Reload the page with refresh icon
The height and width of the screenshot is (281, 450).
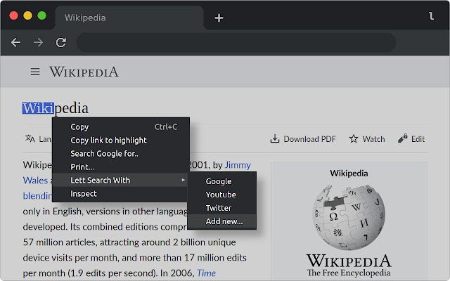61,42
